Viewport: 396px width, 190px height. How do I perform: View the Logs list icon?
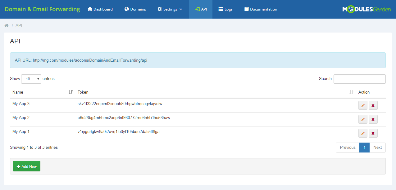coord(220,9)
